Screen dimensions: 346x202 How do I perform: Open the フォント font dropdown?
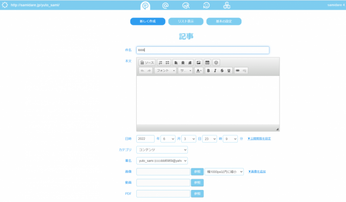point(165,71)
